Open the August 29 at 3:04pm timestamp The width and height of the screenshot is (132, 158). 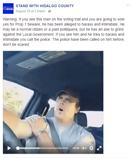[30, 11]
